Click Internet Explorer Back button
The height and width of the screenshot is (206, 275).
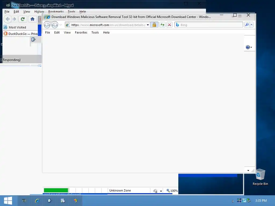click(47, 25)
